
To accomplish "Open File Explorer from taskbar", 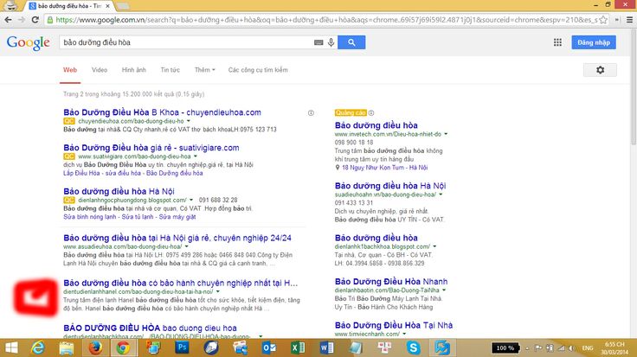I will pos(67,347).
